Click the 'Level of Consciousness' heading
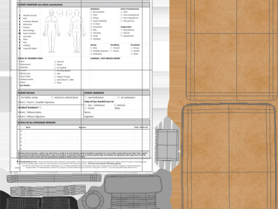Viewport: 278px width, 209px height. pyautogui.click(x=130, y=9)
